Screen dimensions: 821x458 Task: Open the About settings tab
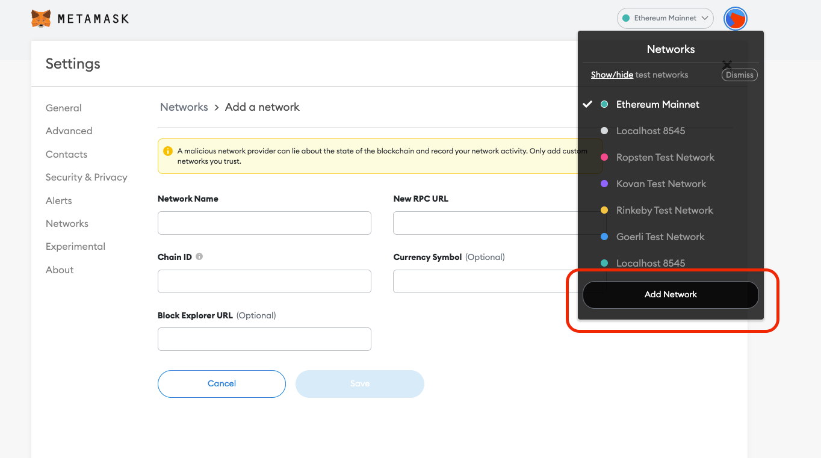click(x=60, y=270)
